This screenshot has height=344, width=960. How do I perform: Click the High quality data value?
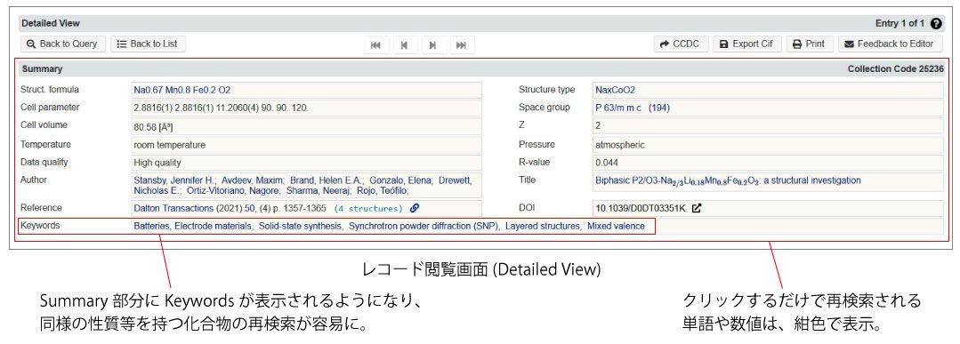157,163
